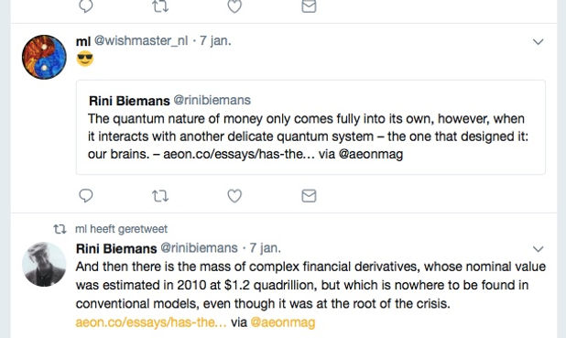Open the quoted Rini Biemans tweet card

point(310,127)
